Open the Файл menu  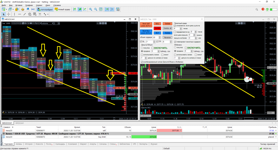point(4,5)
